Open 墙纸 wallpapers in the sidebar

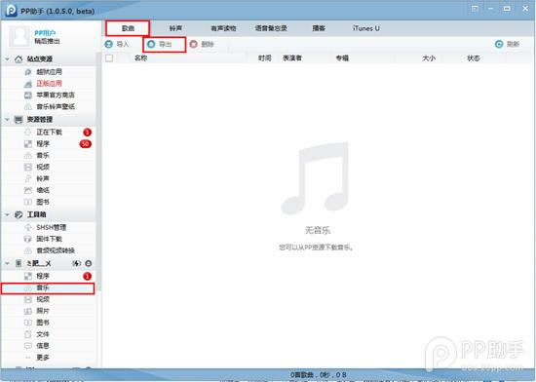tap(43, 190)
